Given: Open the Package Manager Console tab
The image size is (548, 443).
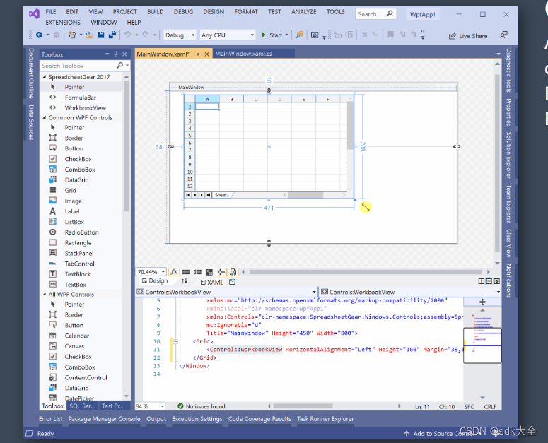Looking at the screenshot, I should coord(104,418).
